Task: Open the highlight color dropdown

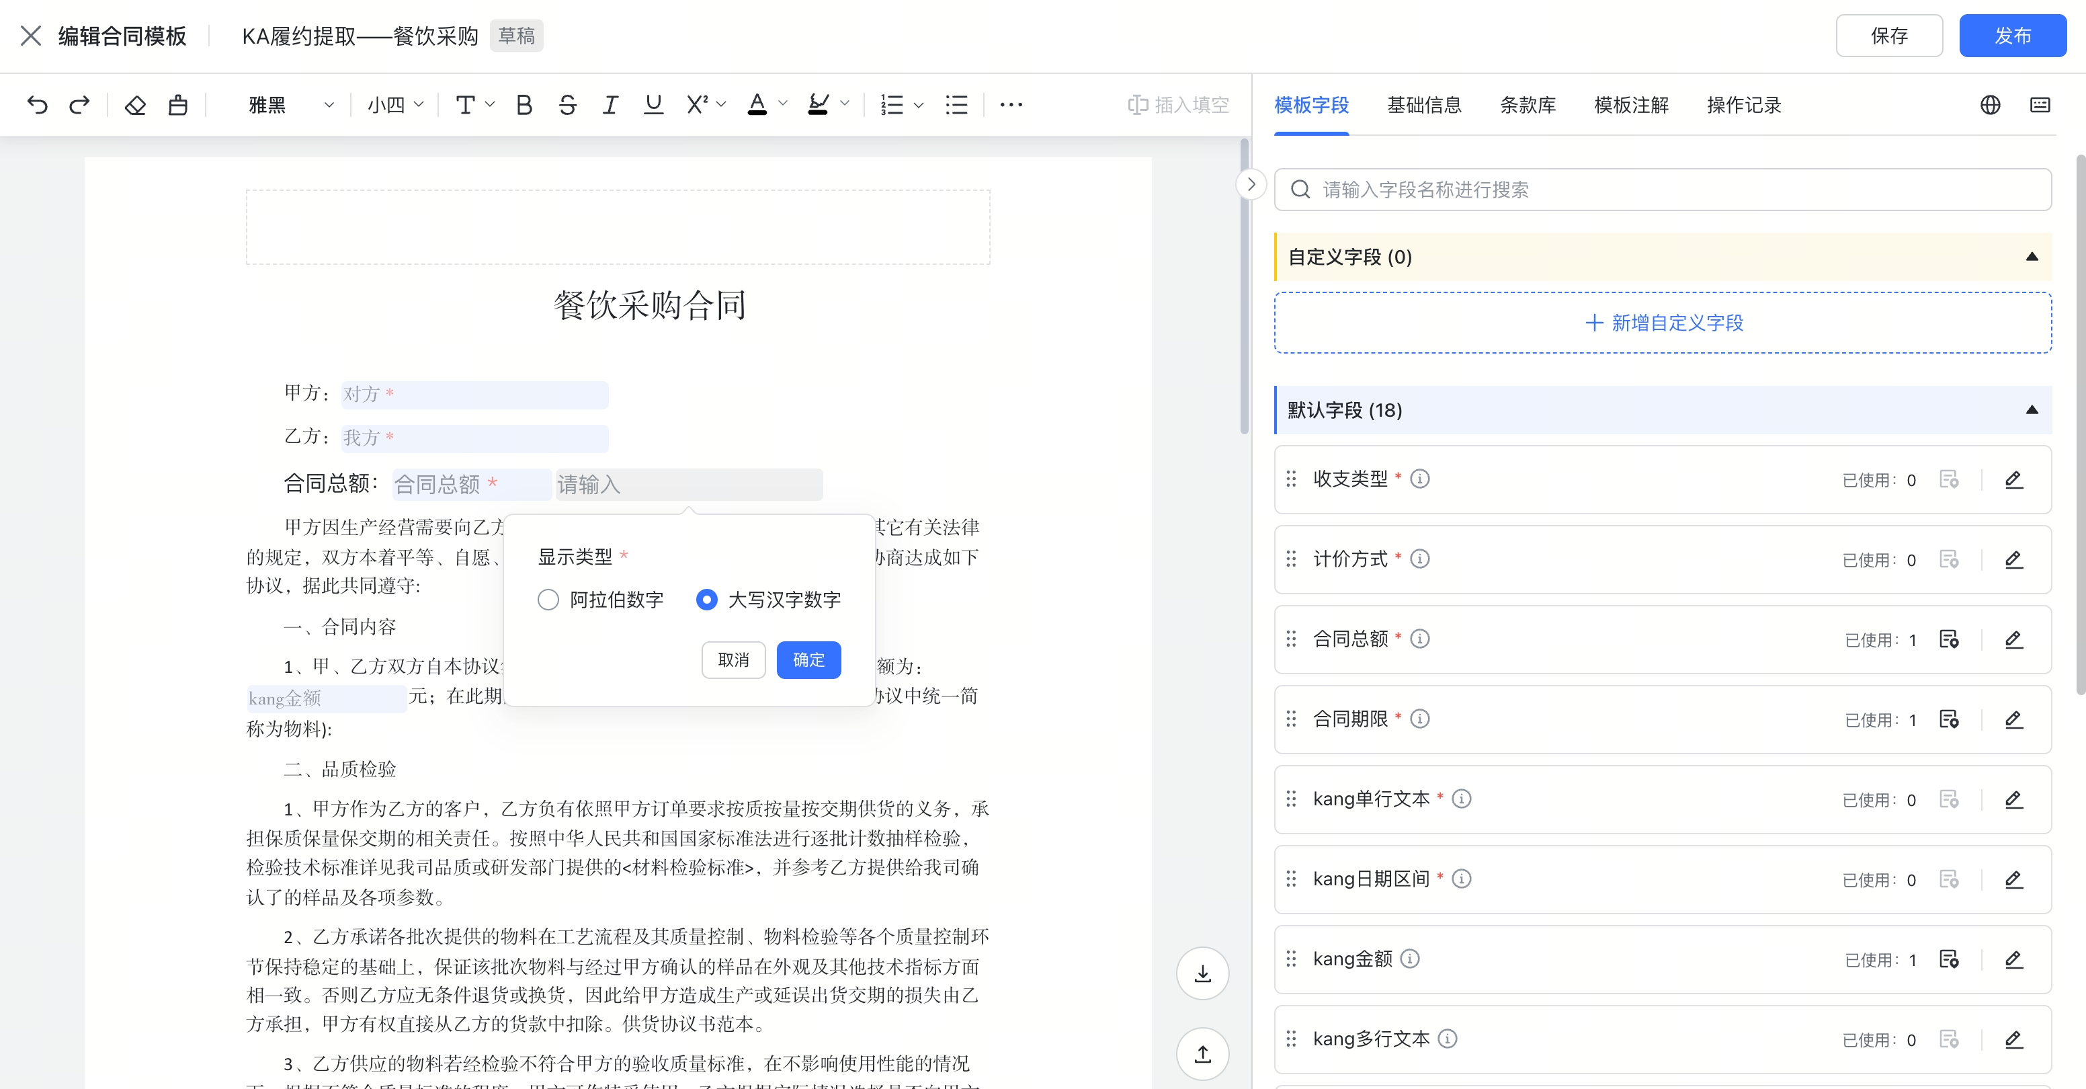Action: [829, 104]
